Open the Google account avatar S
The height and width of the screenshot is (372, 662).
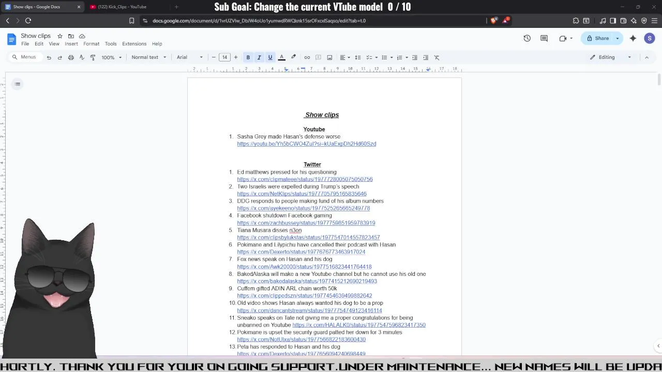(650, 38)
